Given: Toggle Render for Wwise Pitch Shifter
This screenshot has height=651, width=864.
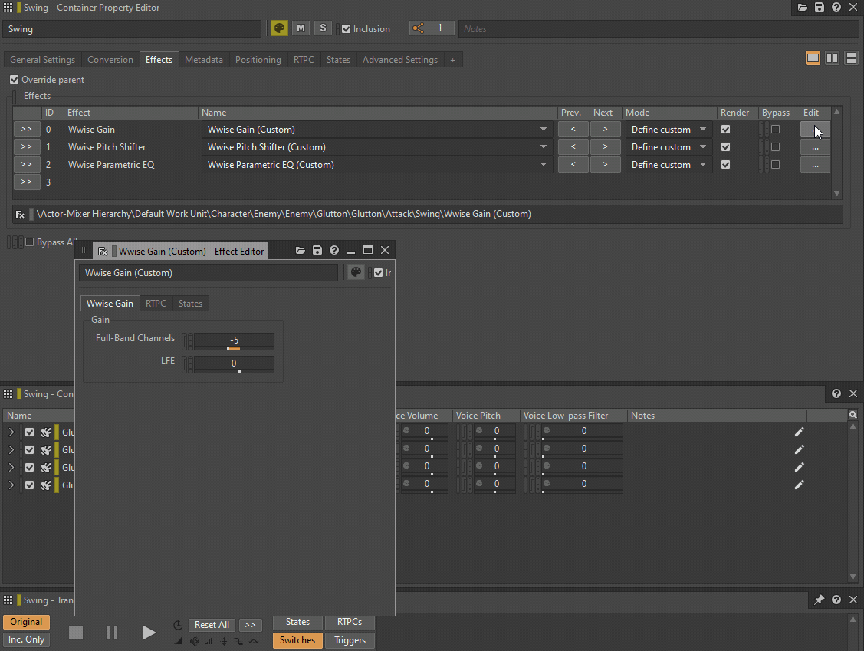Looking at the screenshot, I should tap(726, 147).
